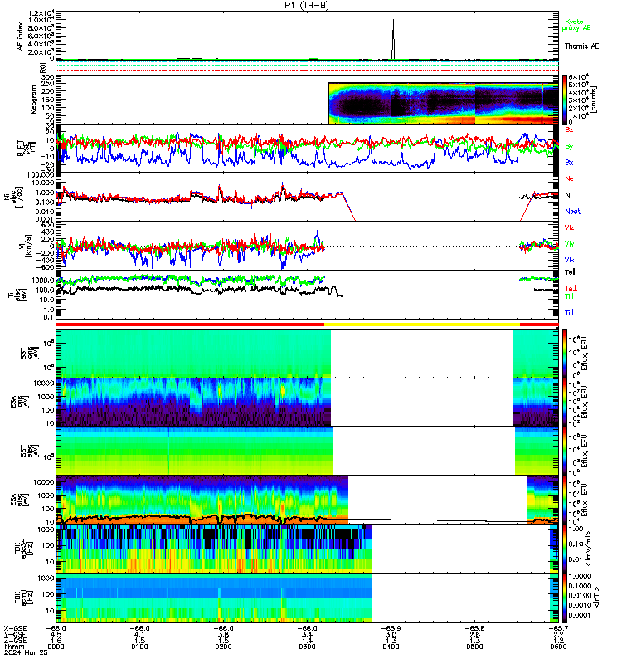Viewport: 622px width, 664px height.
Task: Click the Keogram counts color bar
Action: tap(565, 100)
